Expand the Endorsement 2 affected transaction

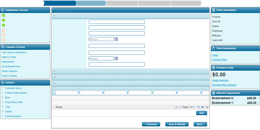pos(257,98)
